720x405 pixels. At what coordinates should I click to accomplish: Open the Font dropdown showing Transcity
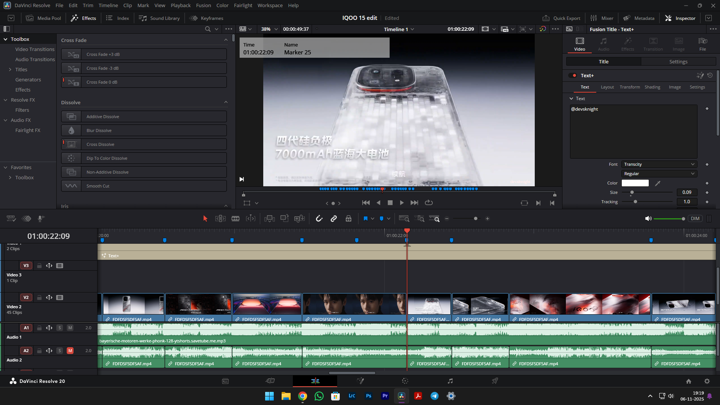[659, 164]
